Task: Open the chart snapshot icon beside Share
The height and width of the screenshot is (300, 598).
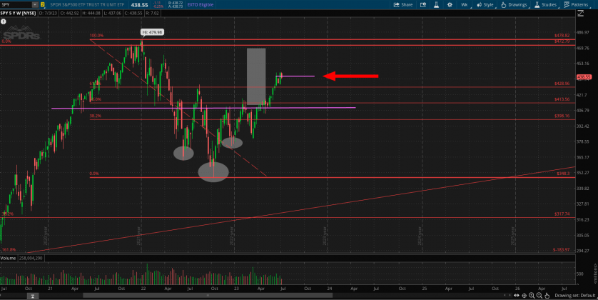Action: 423,4
